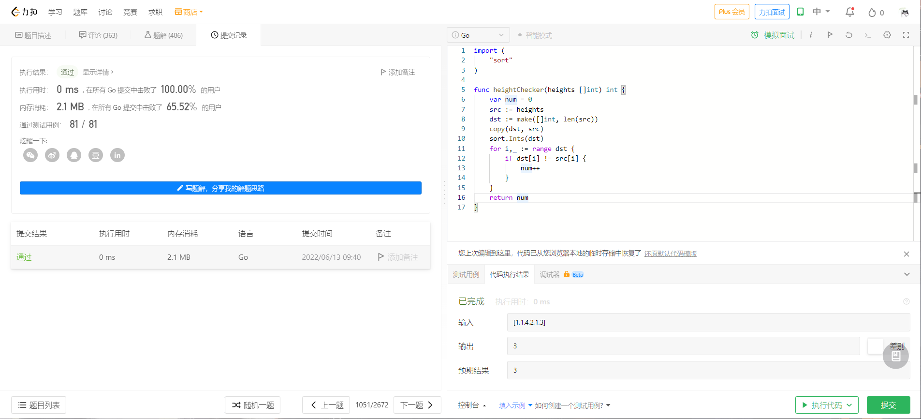
Task: Go to 题库 in top navigation
Action: (80, 12)
